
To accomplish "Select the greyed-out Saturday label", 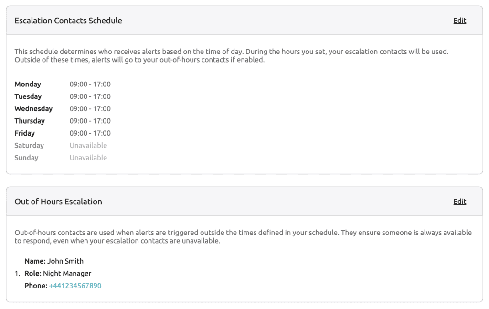I will (29, 145).
